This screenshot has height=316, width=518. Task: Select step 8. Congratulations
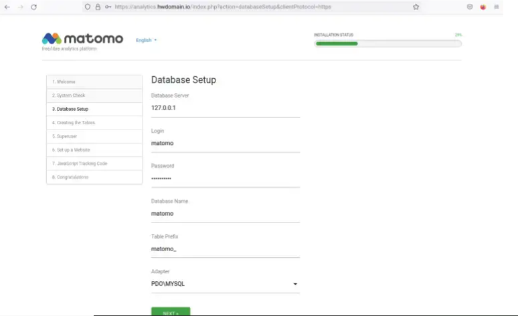(x=94, y=177)
